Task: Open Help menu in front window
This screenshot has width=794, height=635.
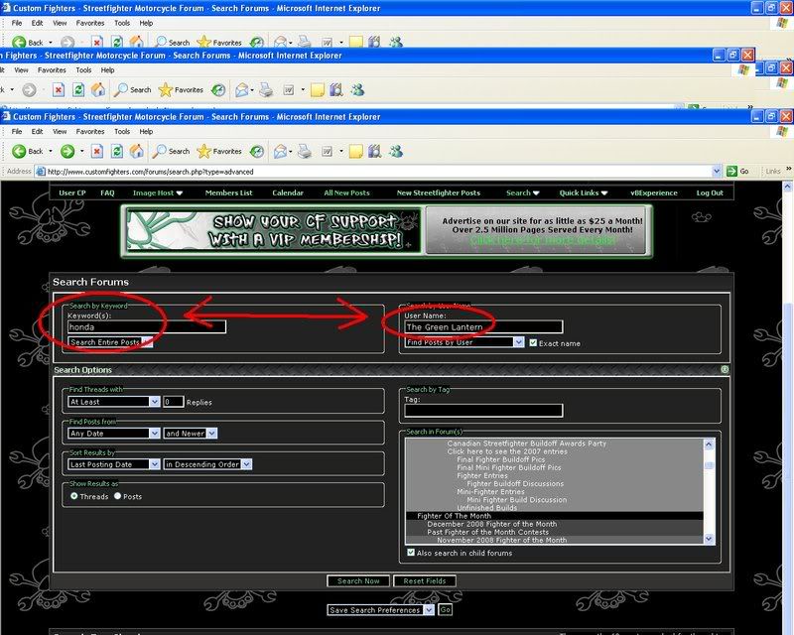Action: tap(146, 131)
